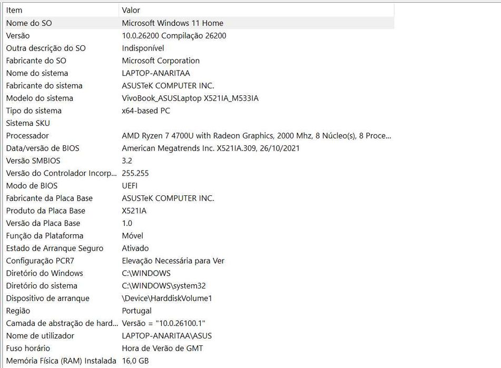Click the '16,0 GB' value
The height and width of the screenshot is (368, 501).
[135, 361]
